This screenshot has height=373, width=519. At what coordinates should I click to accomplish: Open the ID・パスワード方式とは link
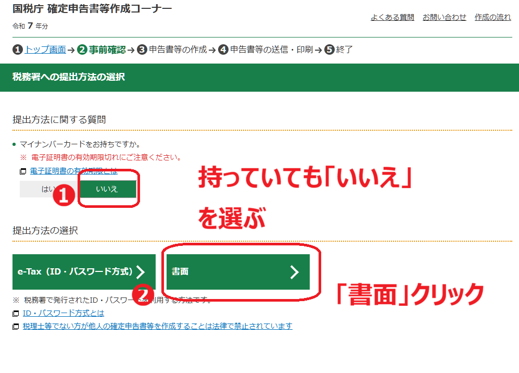coord(63,314)
